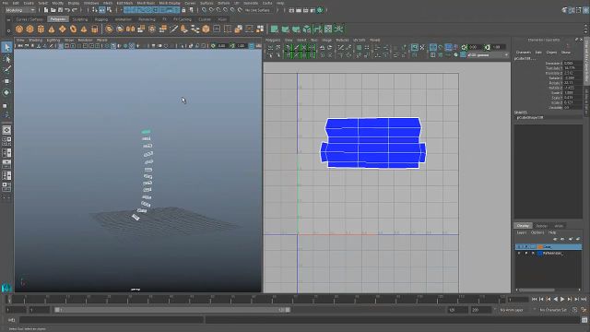Image resolution: width=590 pixels, height=332 pixels.
Task: Click the play backward button
Action: [556, 299]
